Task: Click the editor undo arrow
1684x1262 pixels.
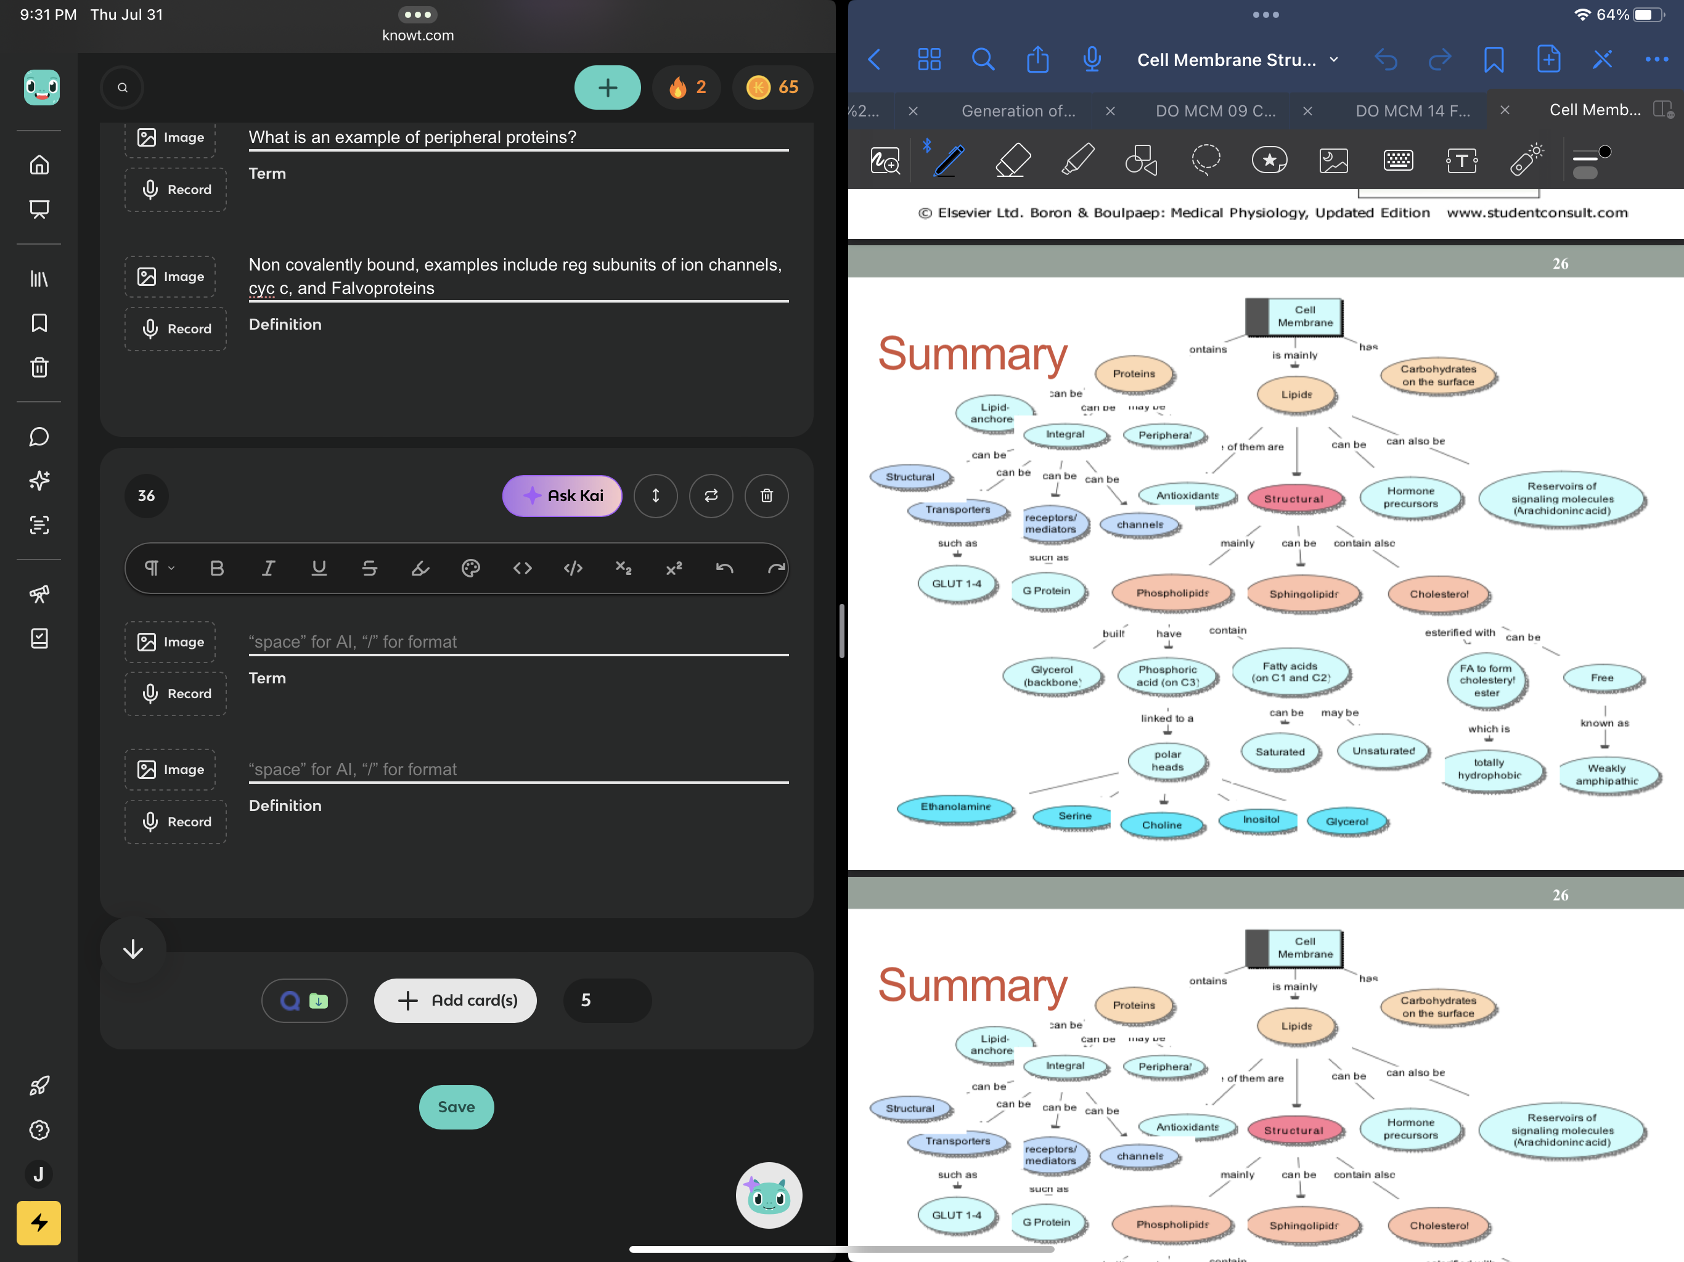Action: click(725, 568)
